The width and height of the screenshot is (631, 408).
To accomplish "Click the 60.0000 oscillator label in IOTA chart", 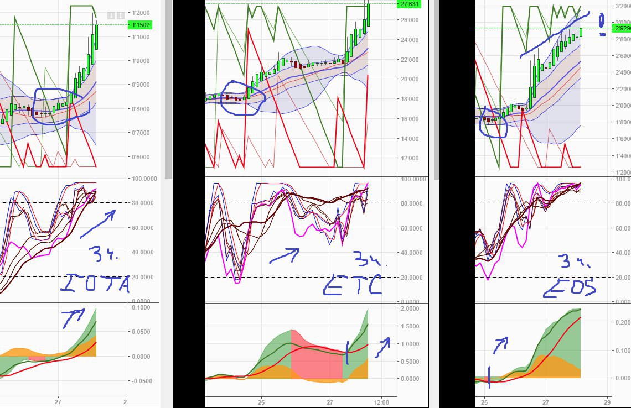I will coord(142,228).
